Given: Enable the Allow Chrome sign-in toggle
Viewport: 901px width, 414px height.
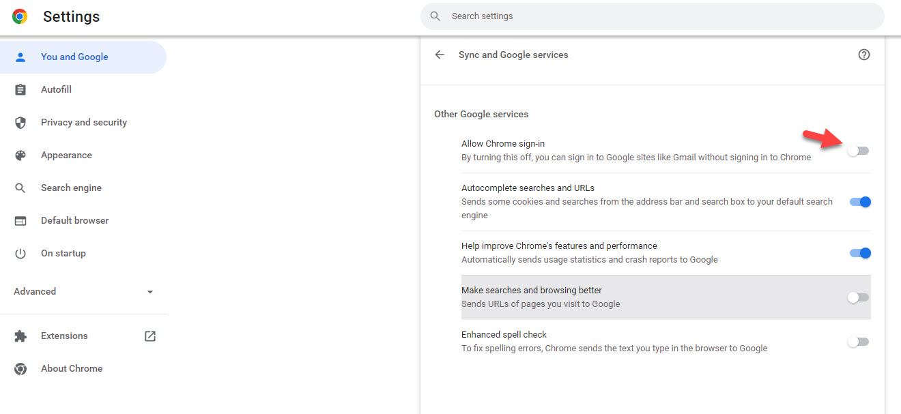Looking at the screenshot, I should pos(858,151).
